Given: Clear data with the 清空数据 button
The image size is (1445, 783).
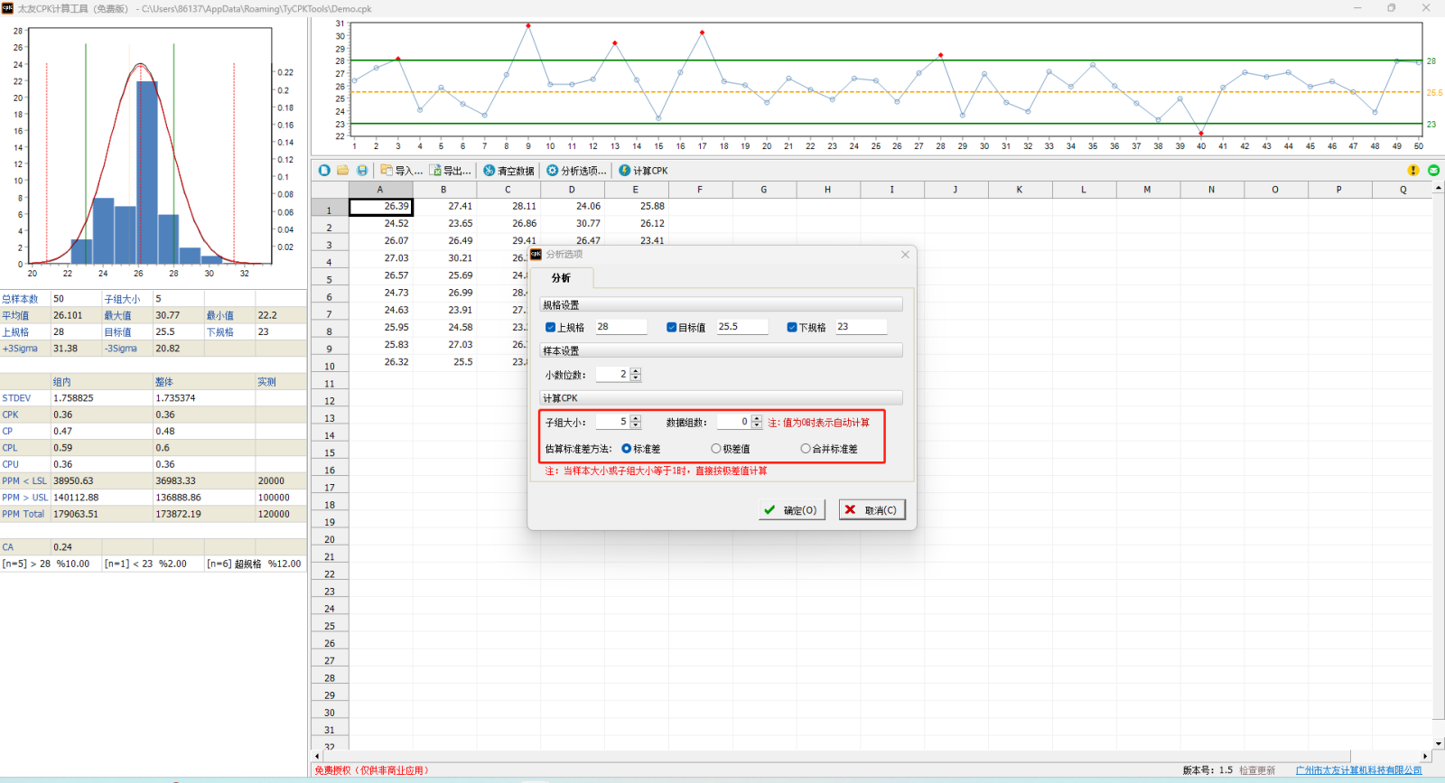Looking at the screenshot, I should coord(508,170).
